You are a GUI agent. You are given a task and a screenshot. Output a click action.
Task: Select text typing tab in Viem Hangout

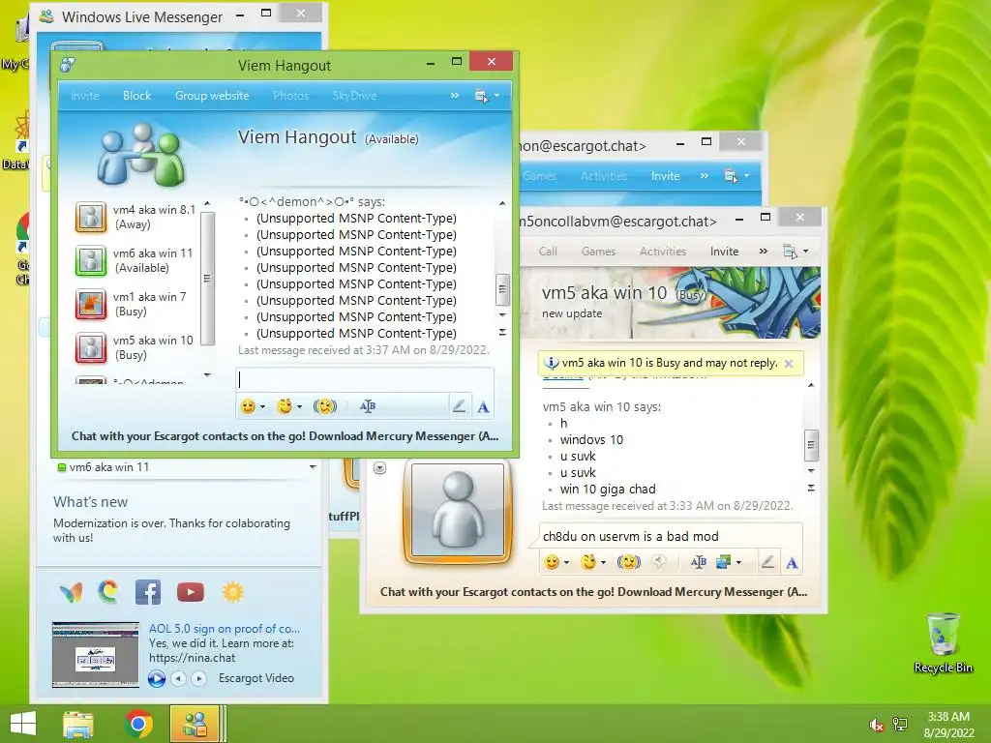tap(484, 407)
